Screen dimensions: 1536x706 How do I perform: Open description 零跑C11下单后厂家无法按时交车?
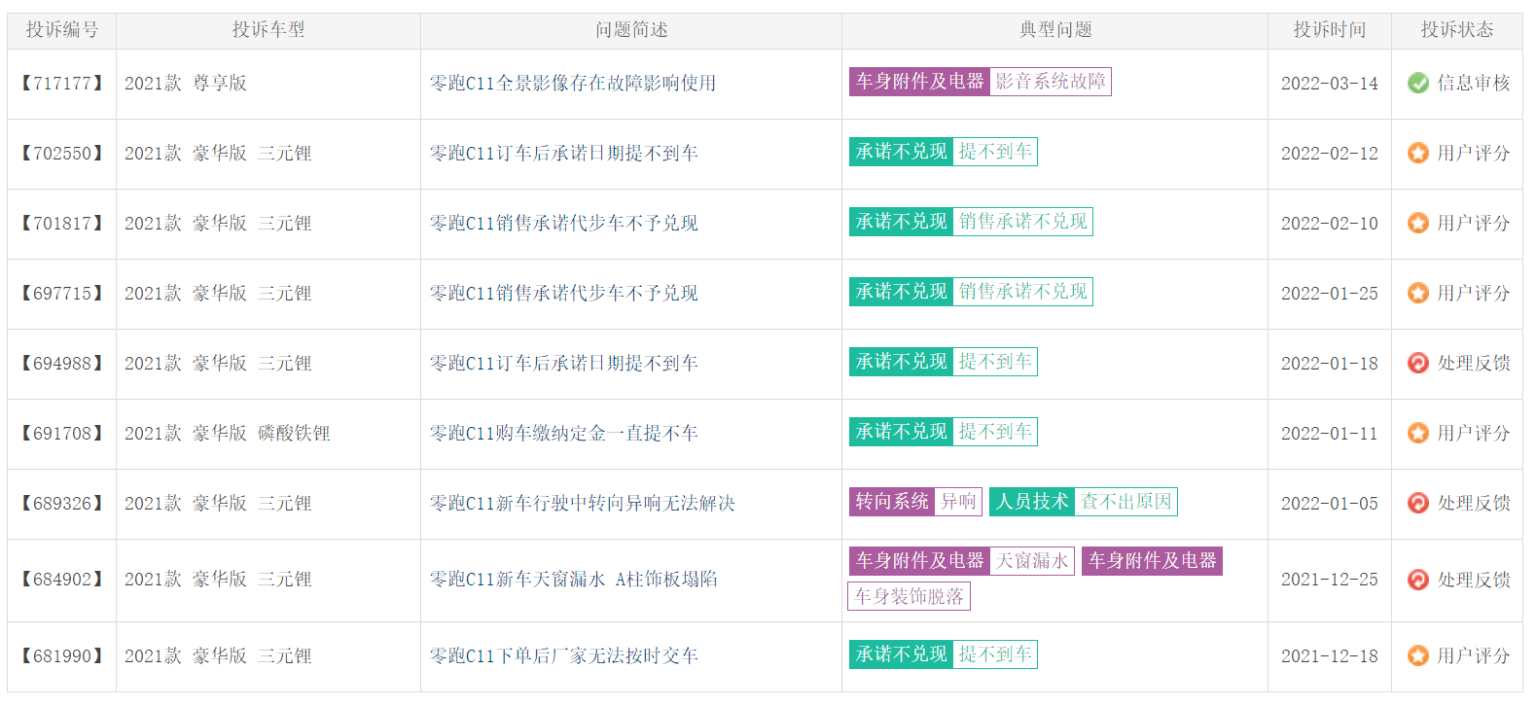coord(564,655)
